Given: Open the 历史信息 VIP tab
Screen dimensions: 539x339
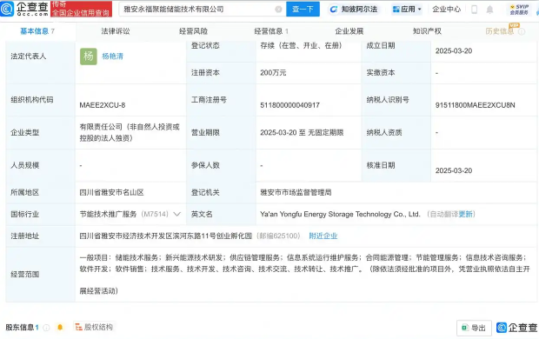Looking at the screenshot, I should coord(500,31).
